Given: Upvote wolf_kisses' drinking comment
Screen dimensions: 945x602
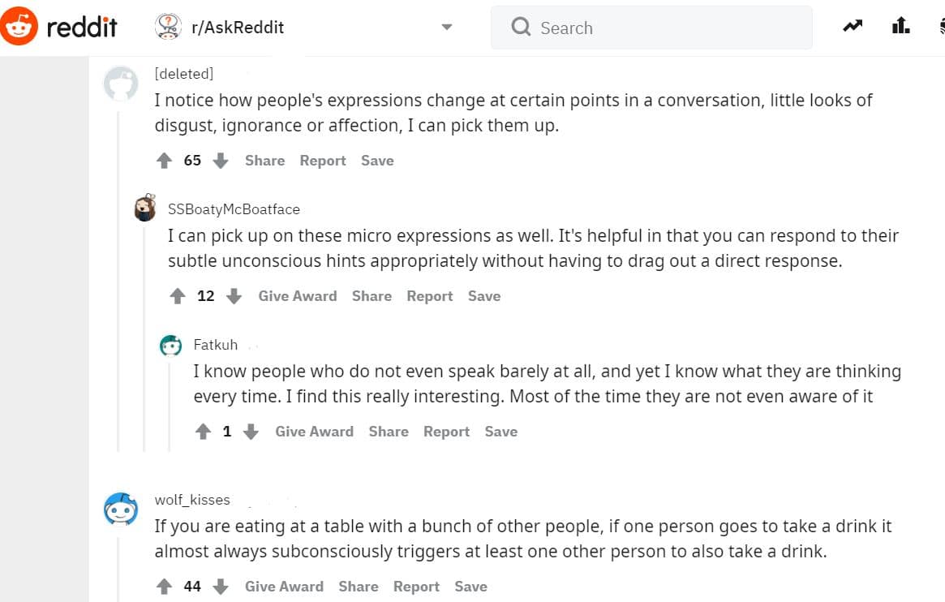Looking at the screenshot, I should click(x=163, y=586).
